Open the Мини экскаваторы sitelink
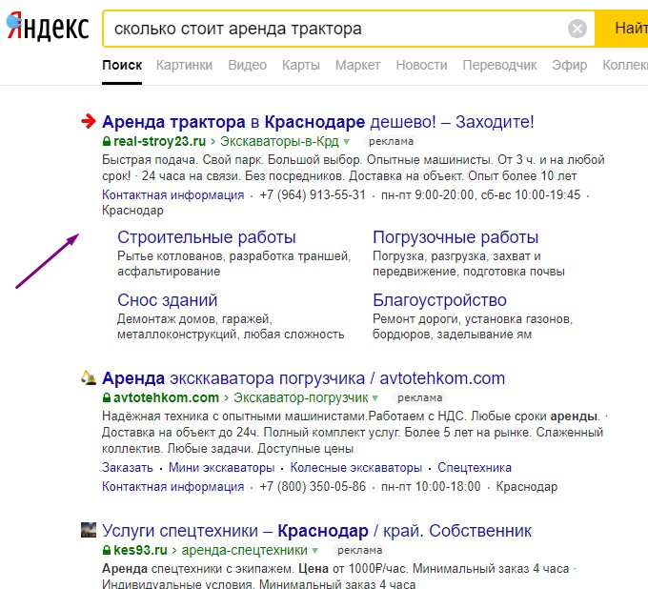648x589 pixels. (221, 467)
